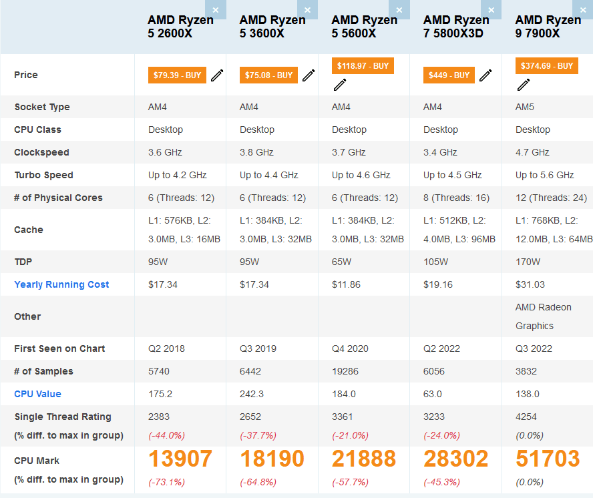
Task: Click the Single Thread Rating label
Action: (63, 417)
